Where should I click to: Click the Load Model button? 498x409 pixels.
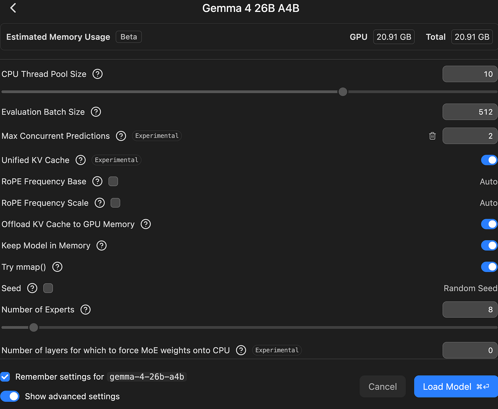(x=456, y=386)
